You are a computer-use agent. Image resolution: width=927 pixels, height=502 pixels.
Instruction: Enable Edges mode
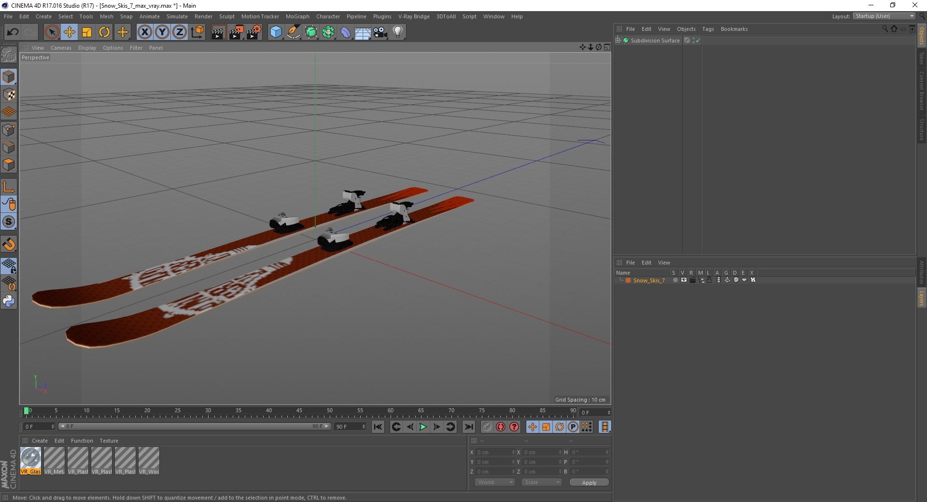9,147
